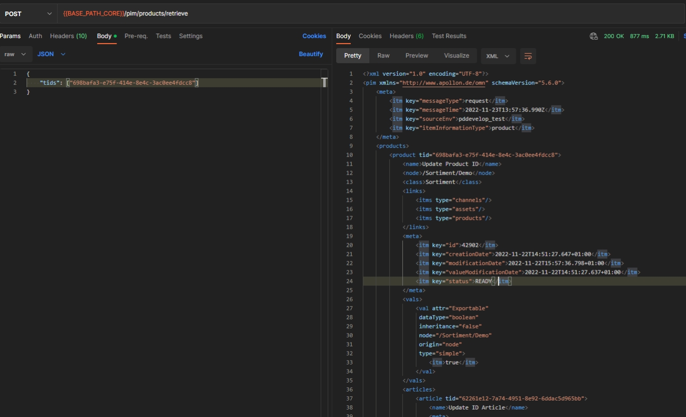Switch to the Pre-req. tab
Screen dimensions: 686x417
pyautogui.click(x=136, y=36)
